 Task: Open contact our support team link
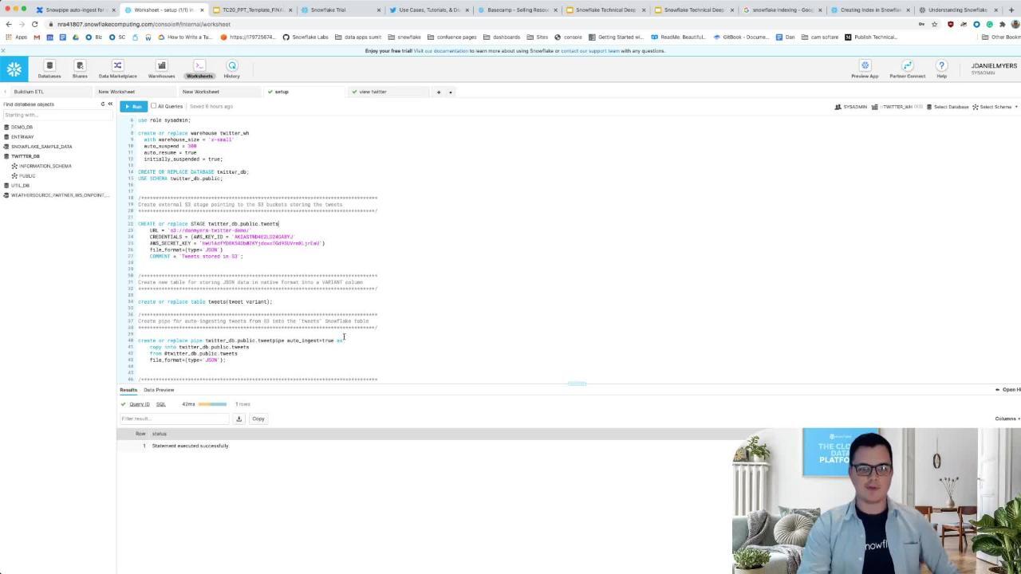[590, 51]
